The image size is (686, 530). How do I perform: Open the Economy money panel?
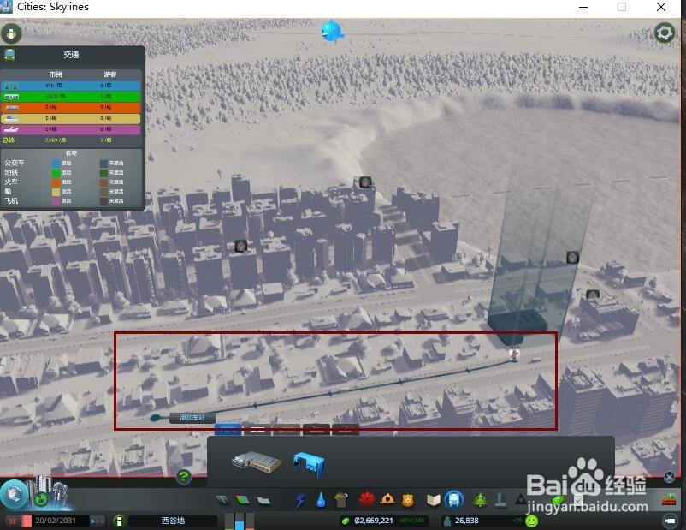(558, 500)
